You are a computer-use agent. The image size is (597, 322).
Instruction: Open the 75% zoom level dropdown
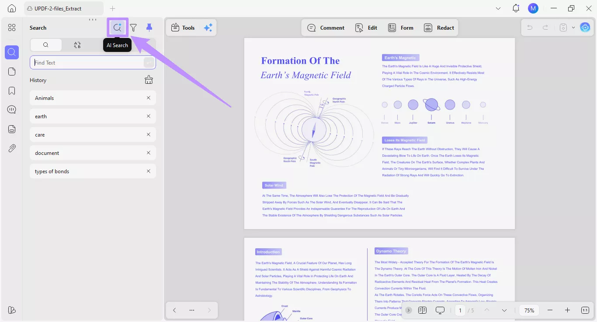pos(529,310)
